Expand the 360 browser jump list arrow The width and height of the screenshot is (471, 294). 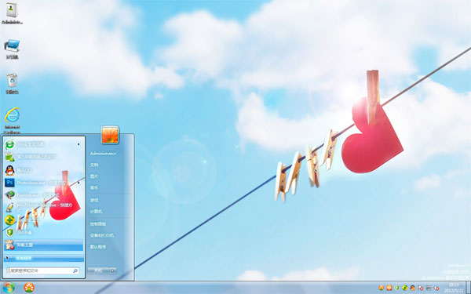coord(78,144)
